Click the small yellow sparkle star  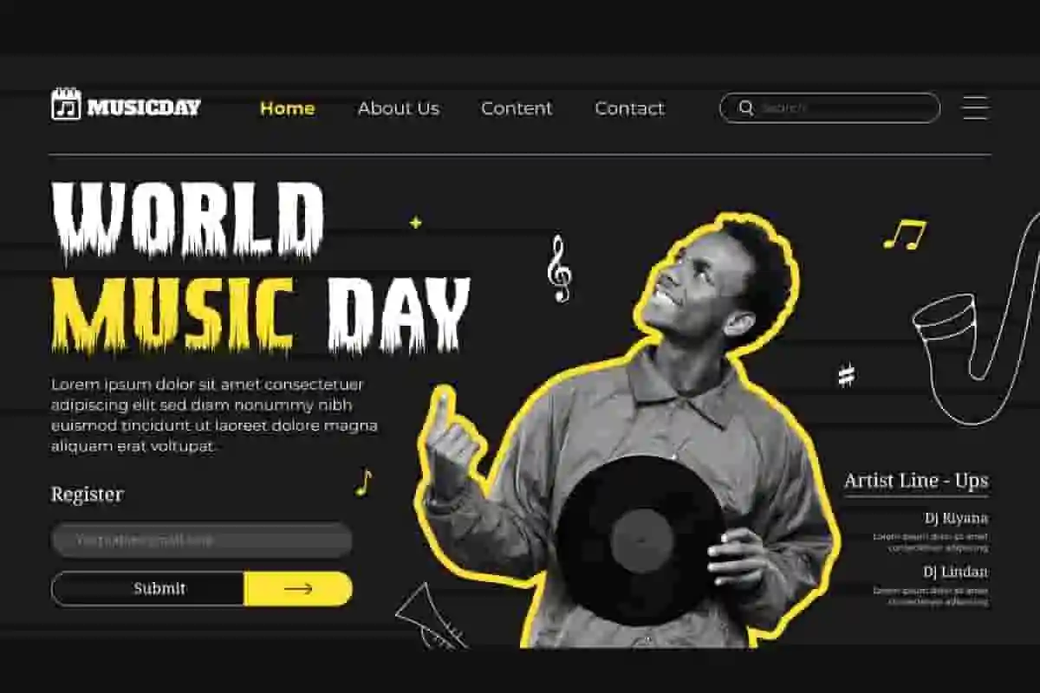(415, 223)
